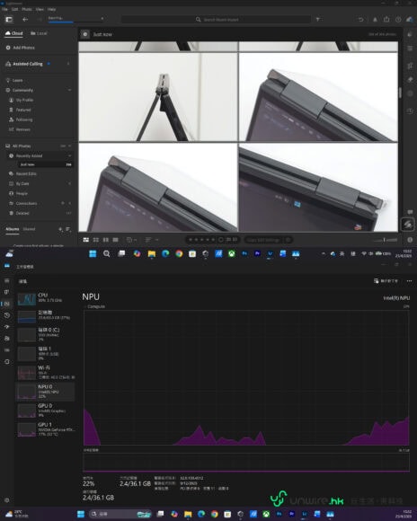Screen dimensions: 417x521
Task: Select GPU 1 NVIDIA GeForce in Task Manager
Action: (45, 429)
